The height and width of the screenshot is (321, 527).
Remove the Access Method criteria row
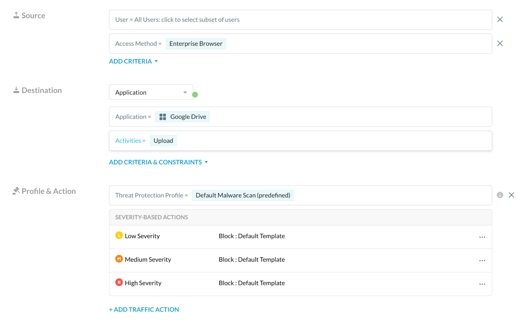coord(500,44)
